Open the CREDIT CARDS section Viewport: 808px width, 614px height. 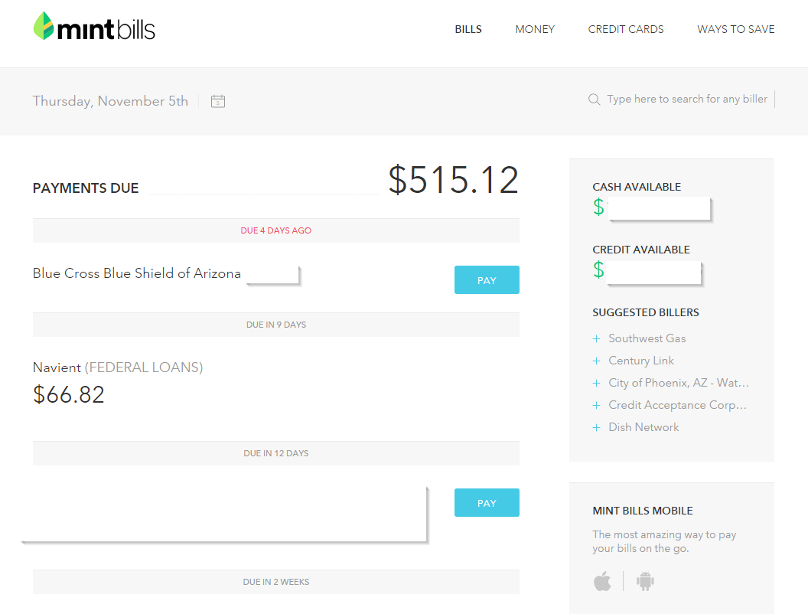click(626, 29)
